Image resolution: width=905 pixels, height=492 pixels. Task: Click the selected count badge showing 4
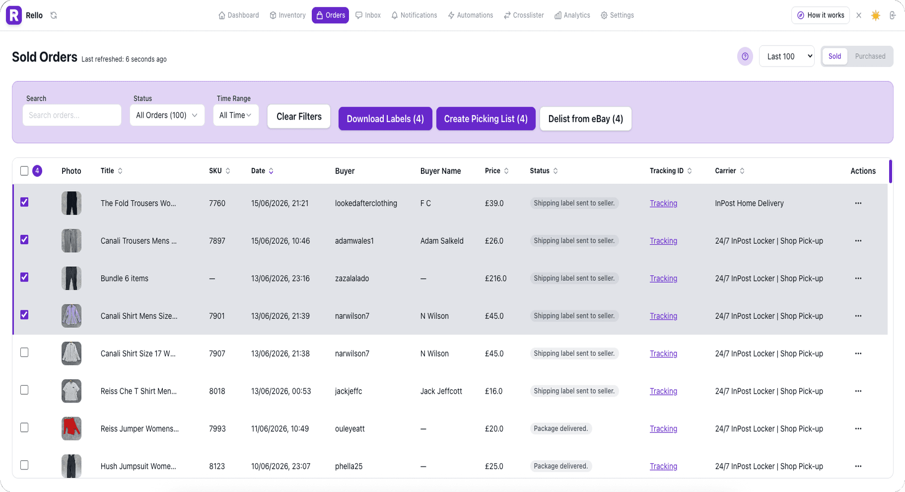37,171
